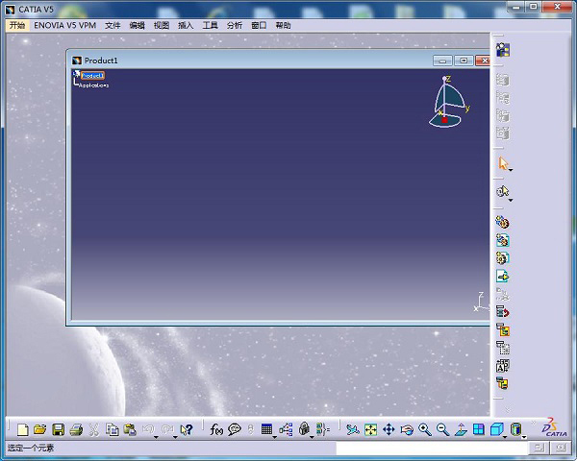
Task: Click the Graph Tree Reordering icon
Action: 502,329
